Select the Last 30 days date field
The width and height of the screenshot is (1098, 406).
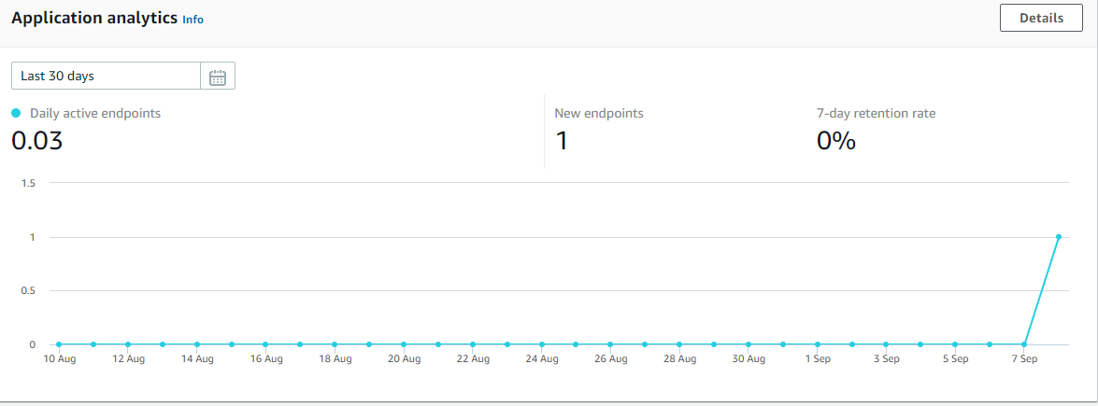(106, 77)
